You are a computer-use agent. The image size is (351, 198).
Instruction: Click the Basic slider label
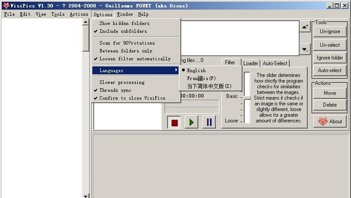coord(232,96)
